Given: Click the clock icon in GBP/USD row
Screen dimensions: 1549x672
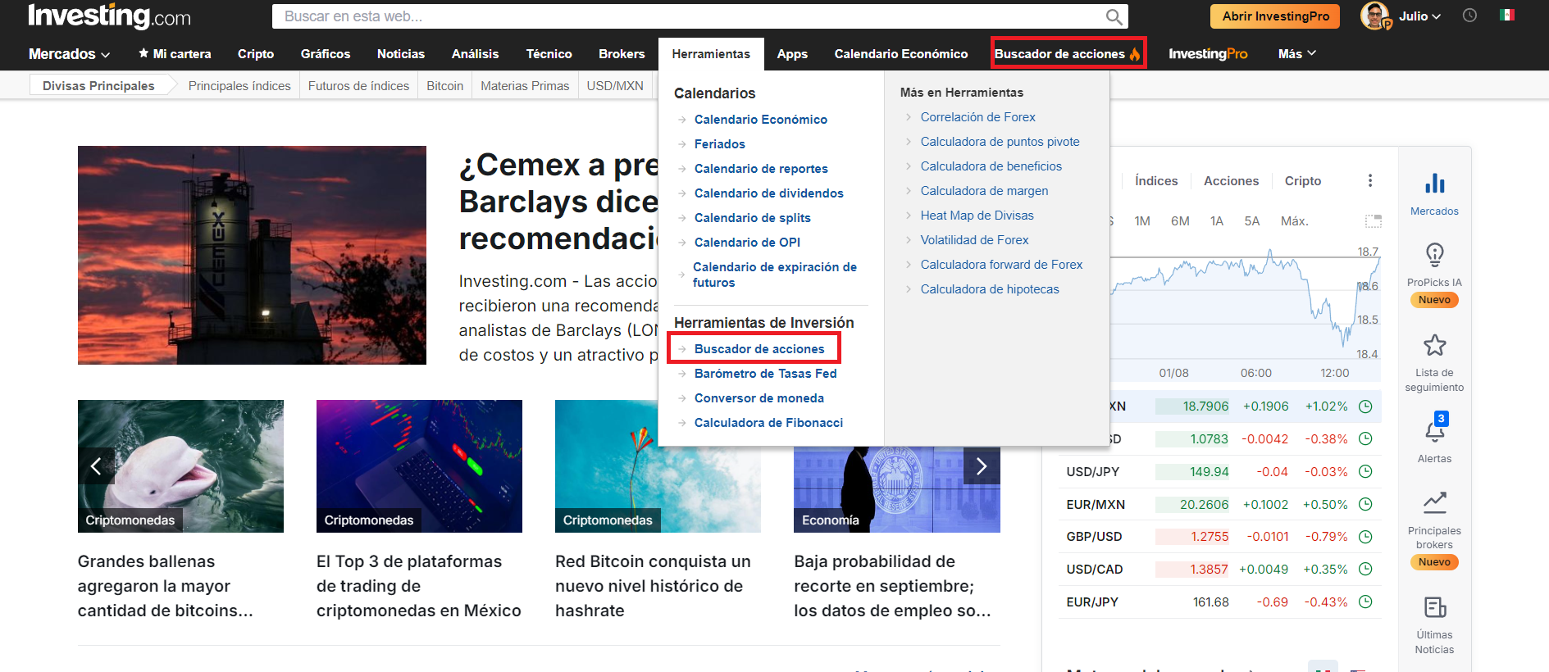Looking at the screenshot, I should point(1365,537).
